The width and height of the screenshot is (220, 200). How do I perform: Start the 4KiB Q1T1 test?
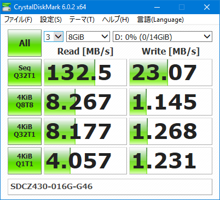click(25, 161)
